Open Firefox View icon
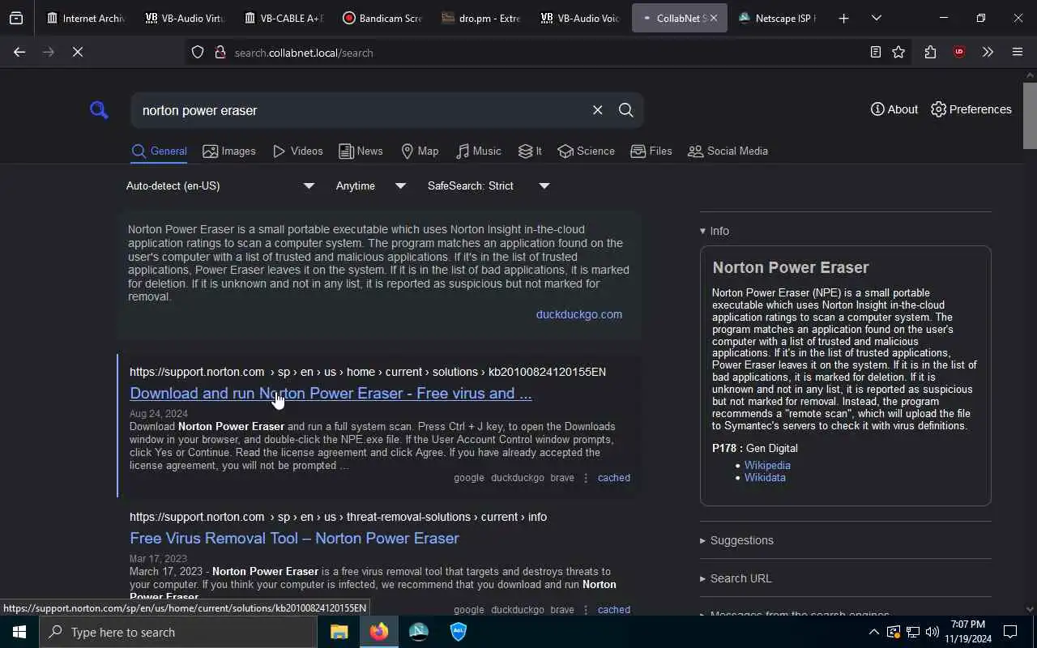The image size is (1037, 648). pos(16,18)
